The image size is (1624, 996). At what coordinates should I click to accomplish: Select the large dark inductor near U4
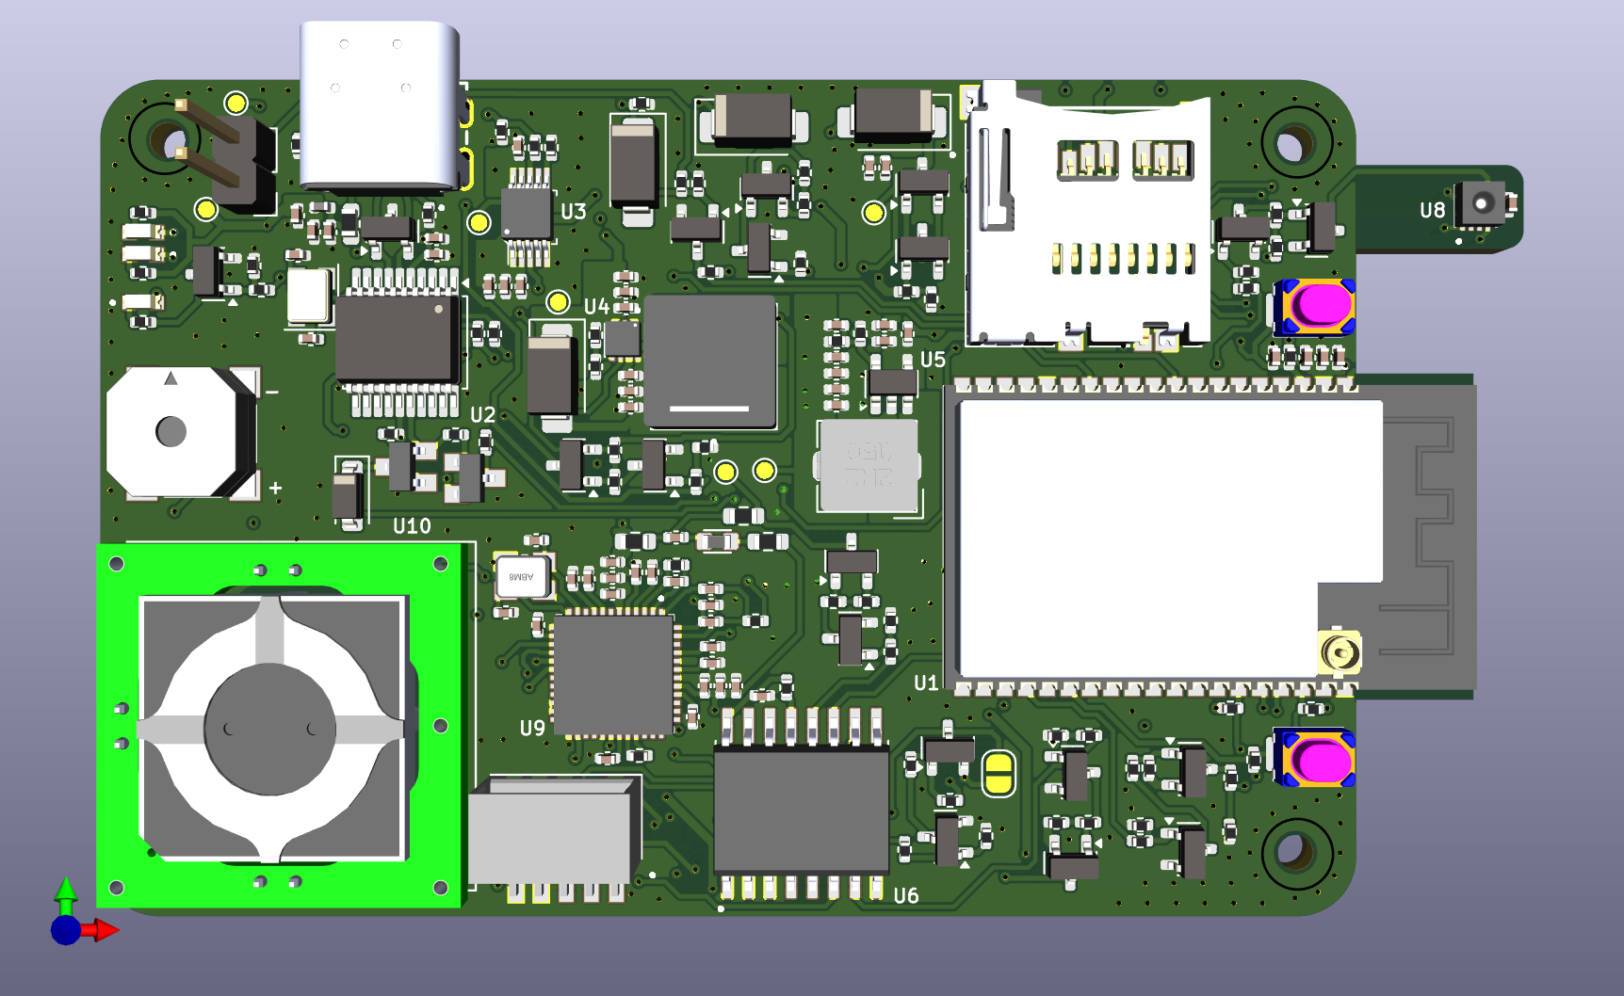[710, 361]
